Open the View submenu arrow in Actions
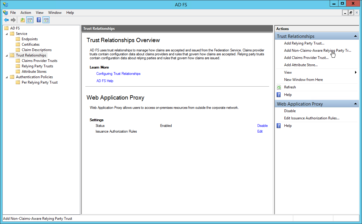 (x=356, y=72)
